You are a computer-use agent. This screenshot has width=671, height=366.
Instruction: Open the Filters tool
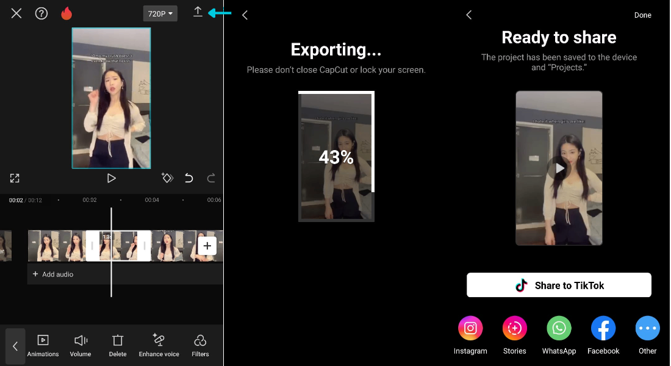200,346
